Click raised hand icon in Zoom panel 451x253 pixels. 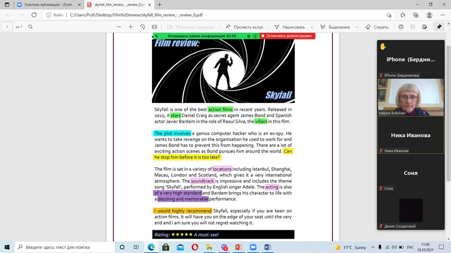[x=383, y=46]
